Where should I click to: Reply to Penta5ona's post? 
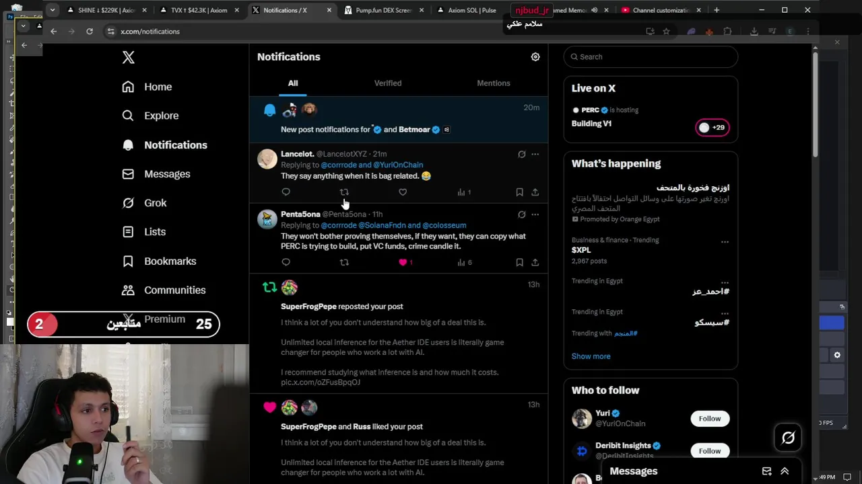coord(286,262)
